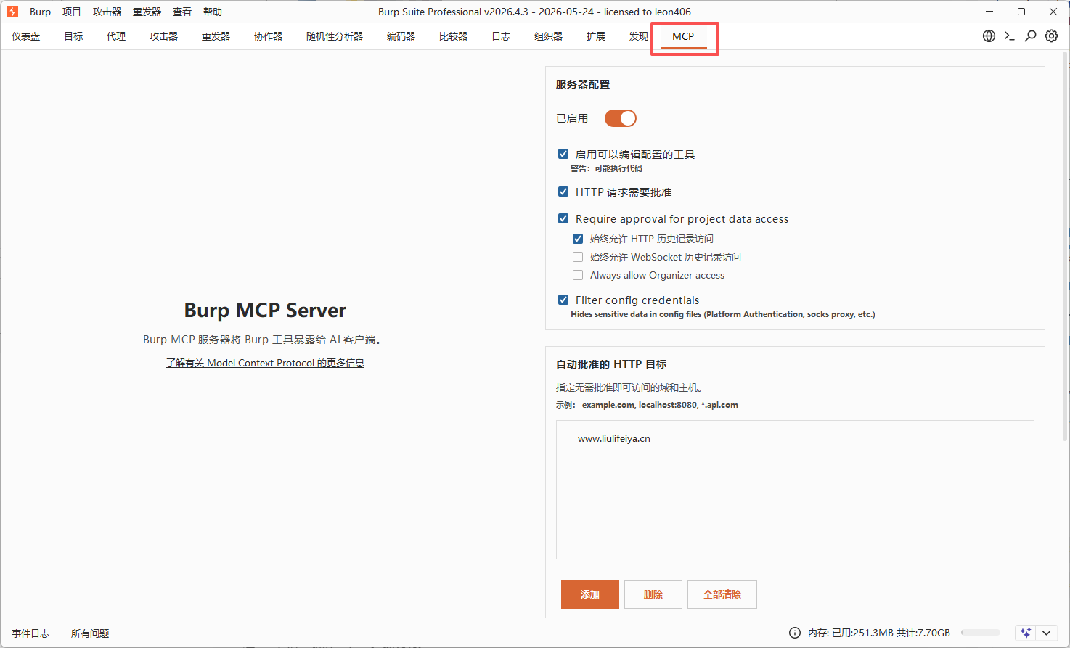Click the 内存 usage status text
This screenshot has width=1070, height=648.
tap(879, 633)
